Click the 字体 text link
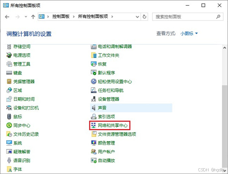This screenshot has height=174, width=228. pyautogui.click(x=17, y=169)
